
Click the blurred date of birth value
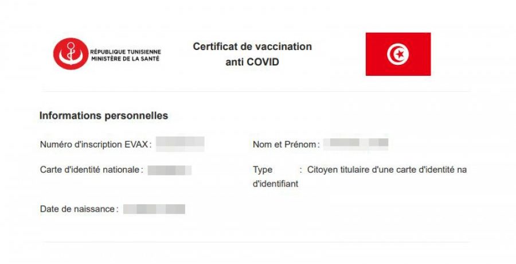pyautogui.click(x=154, y=209)
